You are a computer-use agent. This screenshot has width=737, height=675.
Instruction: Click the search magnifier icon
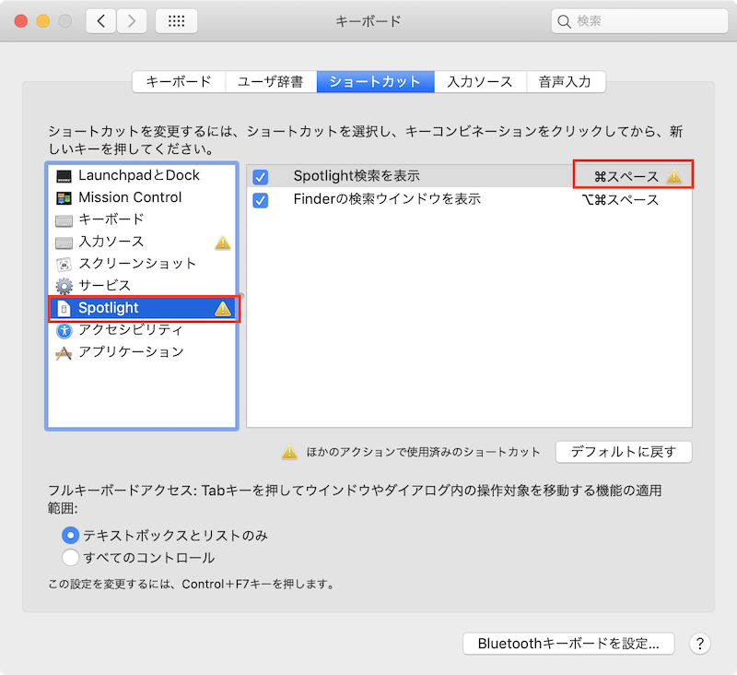pyautogui.click(x=564, y=21)
